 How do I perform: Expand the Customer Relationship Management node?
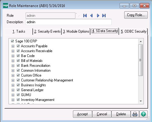point(13,80)
